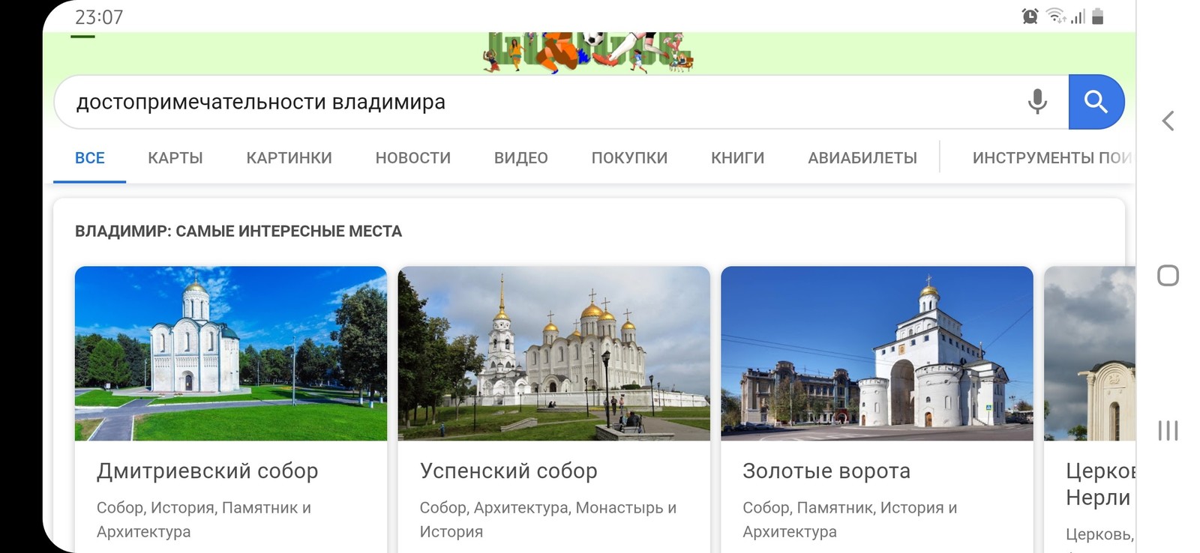Image resolution: width=1200 pixels, height=553 pixels.
Task: Open the КНИГИ tab
Action: tap(738, 158)
